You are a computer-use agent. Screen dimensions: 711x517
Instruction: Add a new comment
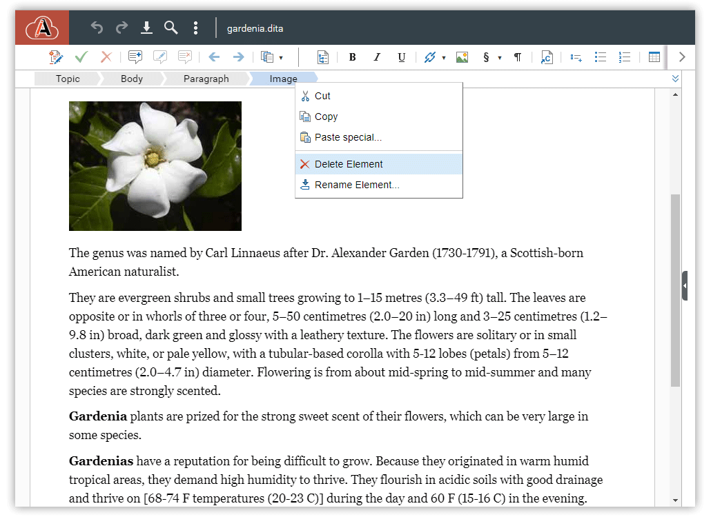coord(135,57)
